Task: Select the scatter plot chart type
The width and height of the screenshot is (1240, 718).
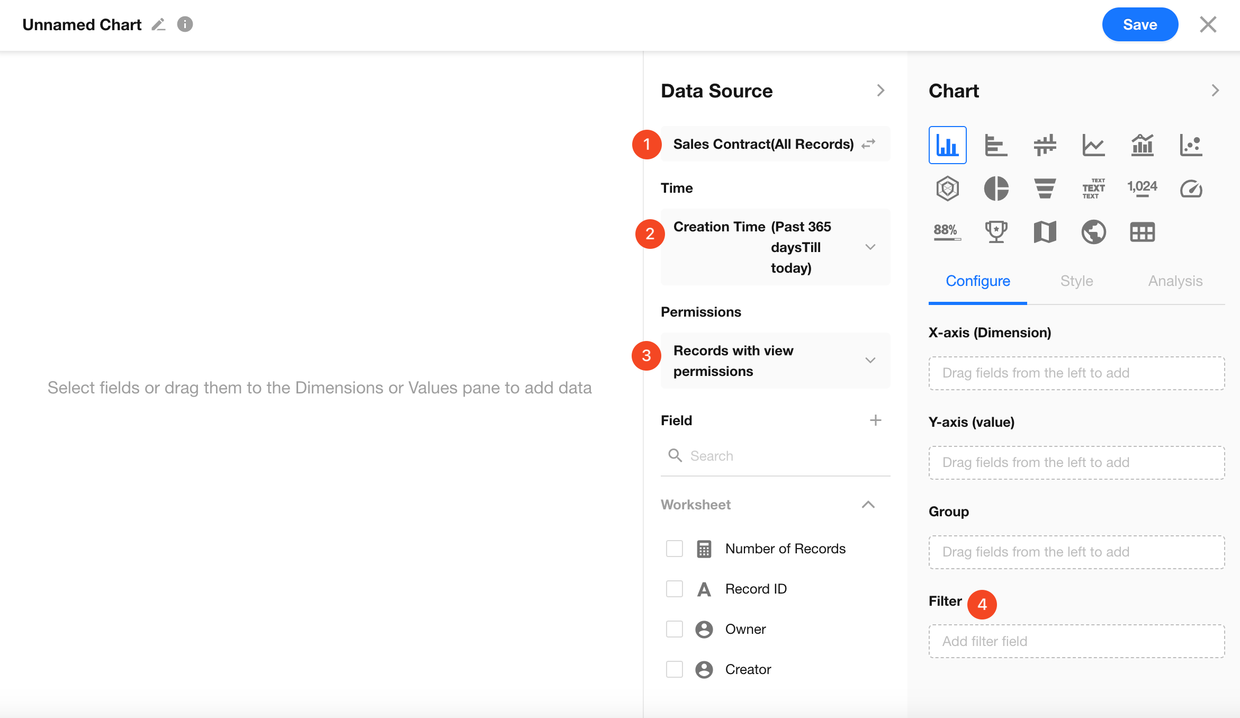Action: pyautogui.click(x=1191, y=145)
